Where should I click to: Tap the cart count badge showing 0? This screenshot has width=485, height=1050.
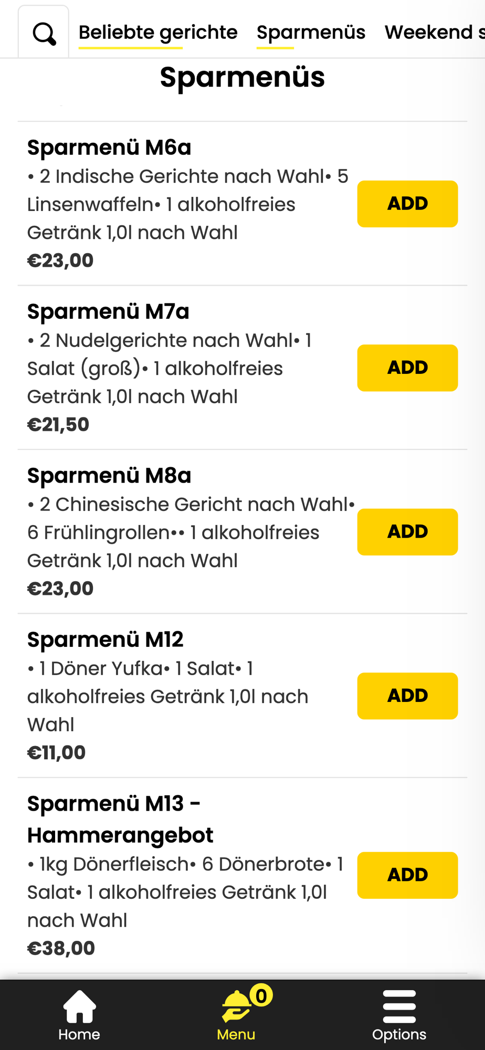[261, 995]
